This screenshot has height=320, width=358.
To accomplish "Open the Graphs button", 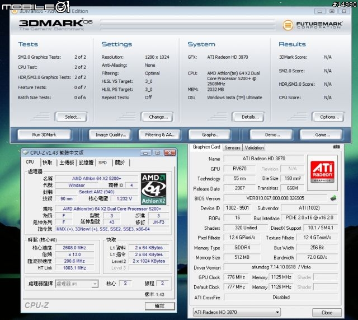I will click(210, 135).
